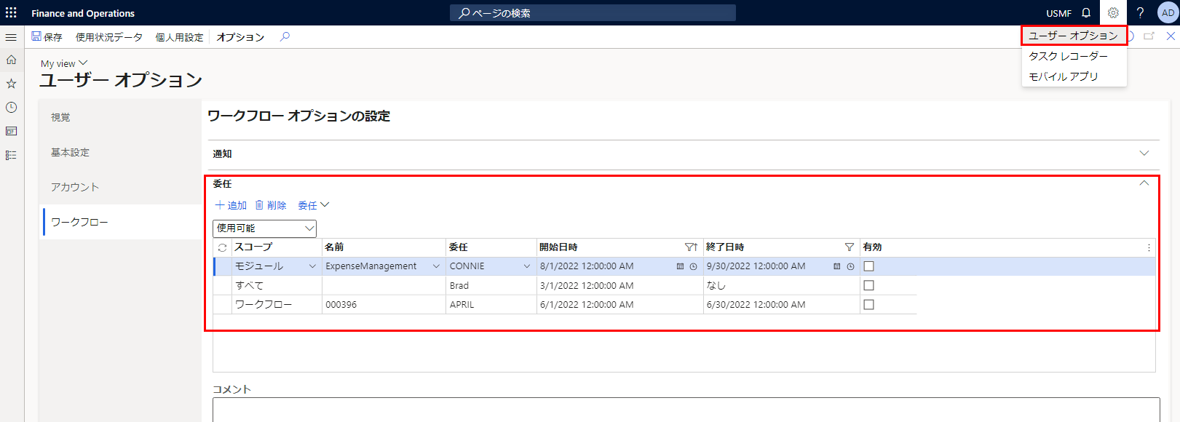This screenshot has width=1180, height=422.
Task: Open time picker for 9/30/2022 end date
Action: click(x=850, y=266)
